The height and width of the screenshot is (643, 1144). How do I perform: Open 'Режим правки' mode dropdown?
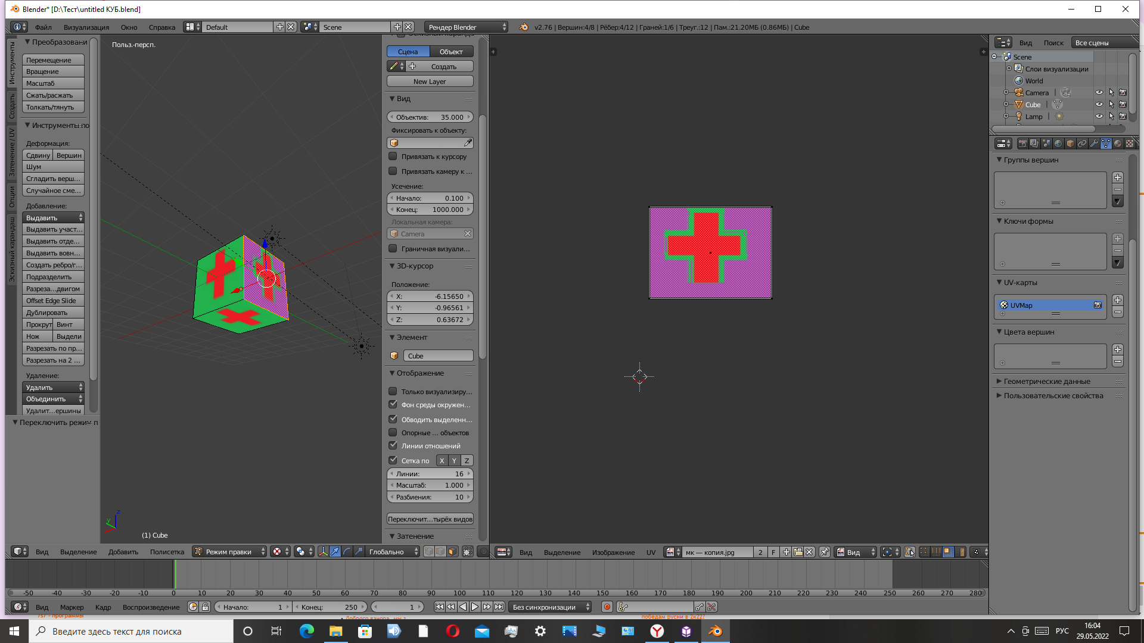(x=229, y=552)
